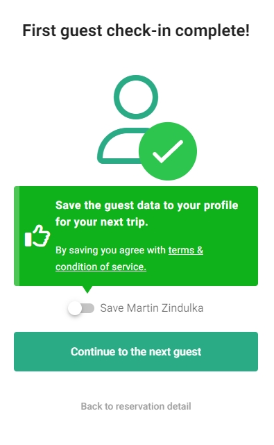Select the 'Save Martin Zindulka' label
This screenshot has height=445, width=274.
(x=152, y=308)
